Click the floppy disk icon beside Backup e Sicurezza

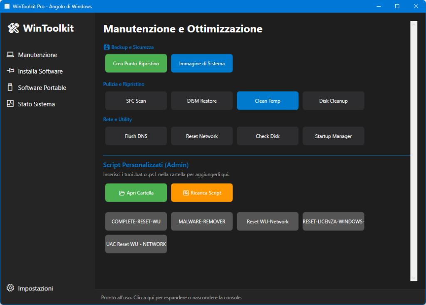point(106,47)
